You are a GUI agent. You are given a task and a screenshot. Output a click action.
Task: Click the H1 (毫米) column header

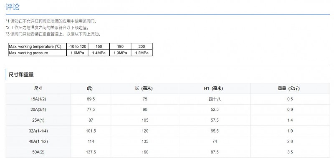pyautogui.click(x=215, y=88)
